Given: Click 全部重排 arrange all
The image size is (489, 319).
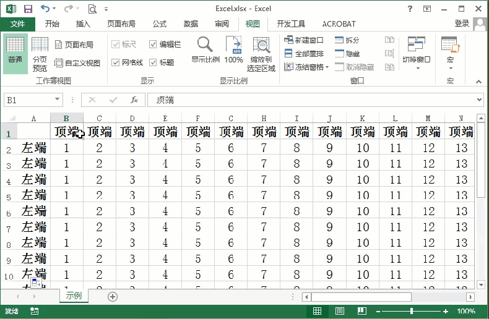Looking at the screenshot, I should [x=304, y=54].
